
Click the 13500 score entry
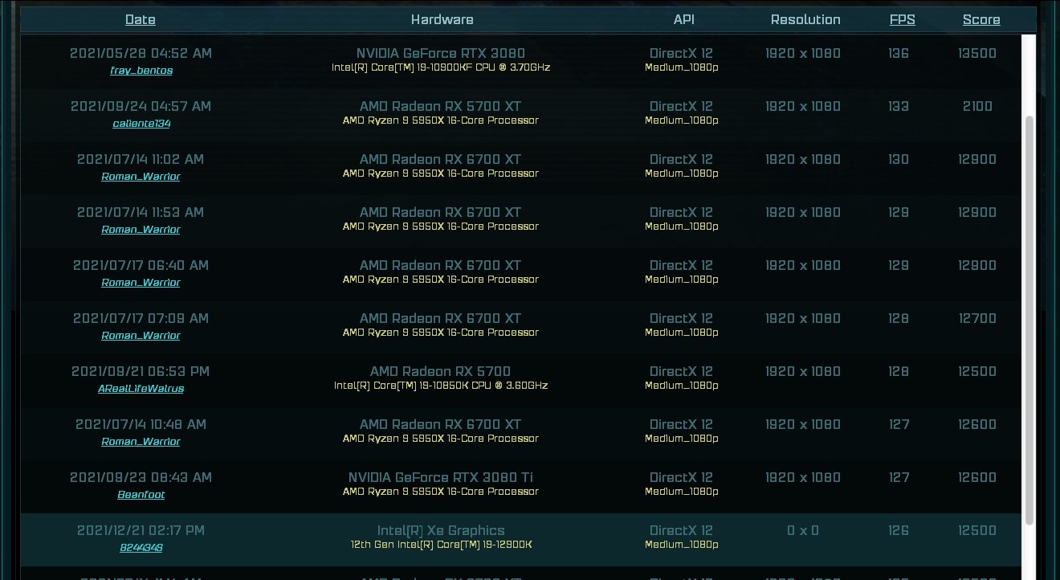pyautogui.click(x=976, y=54)
